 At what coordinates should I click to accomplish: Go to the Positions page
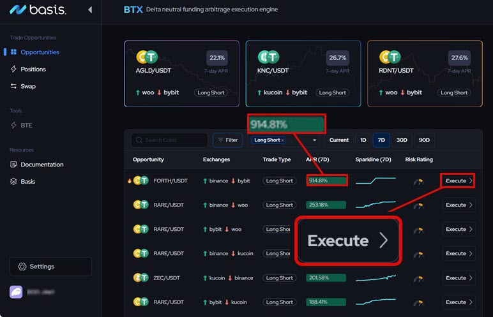coord(33,69)
